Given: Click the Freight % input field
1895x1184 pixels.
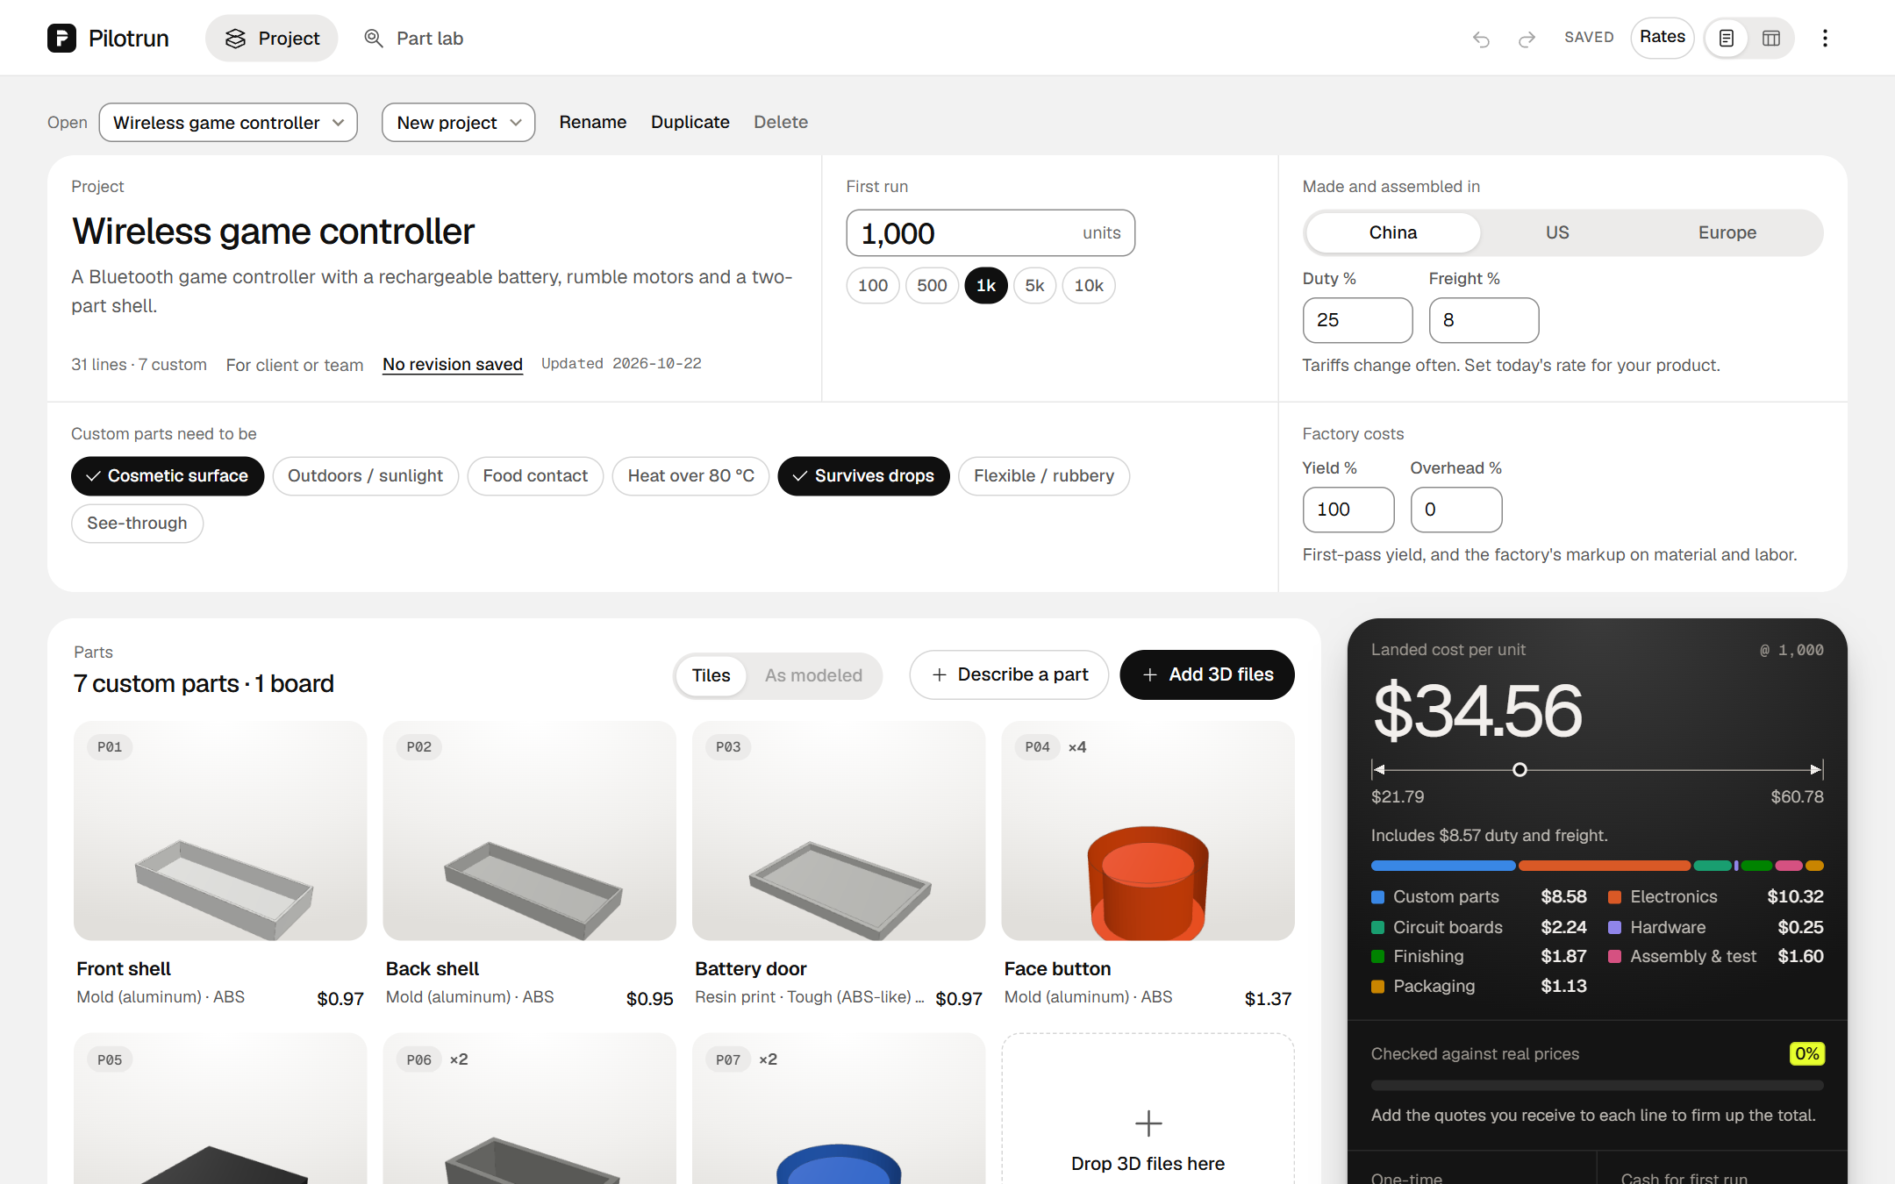Looking at the screenshot, I should pos(1484,320).
